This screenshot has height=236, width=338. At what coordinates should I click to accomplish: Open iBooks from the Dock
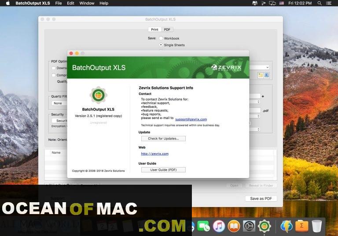click(234, 226)
